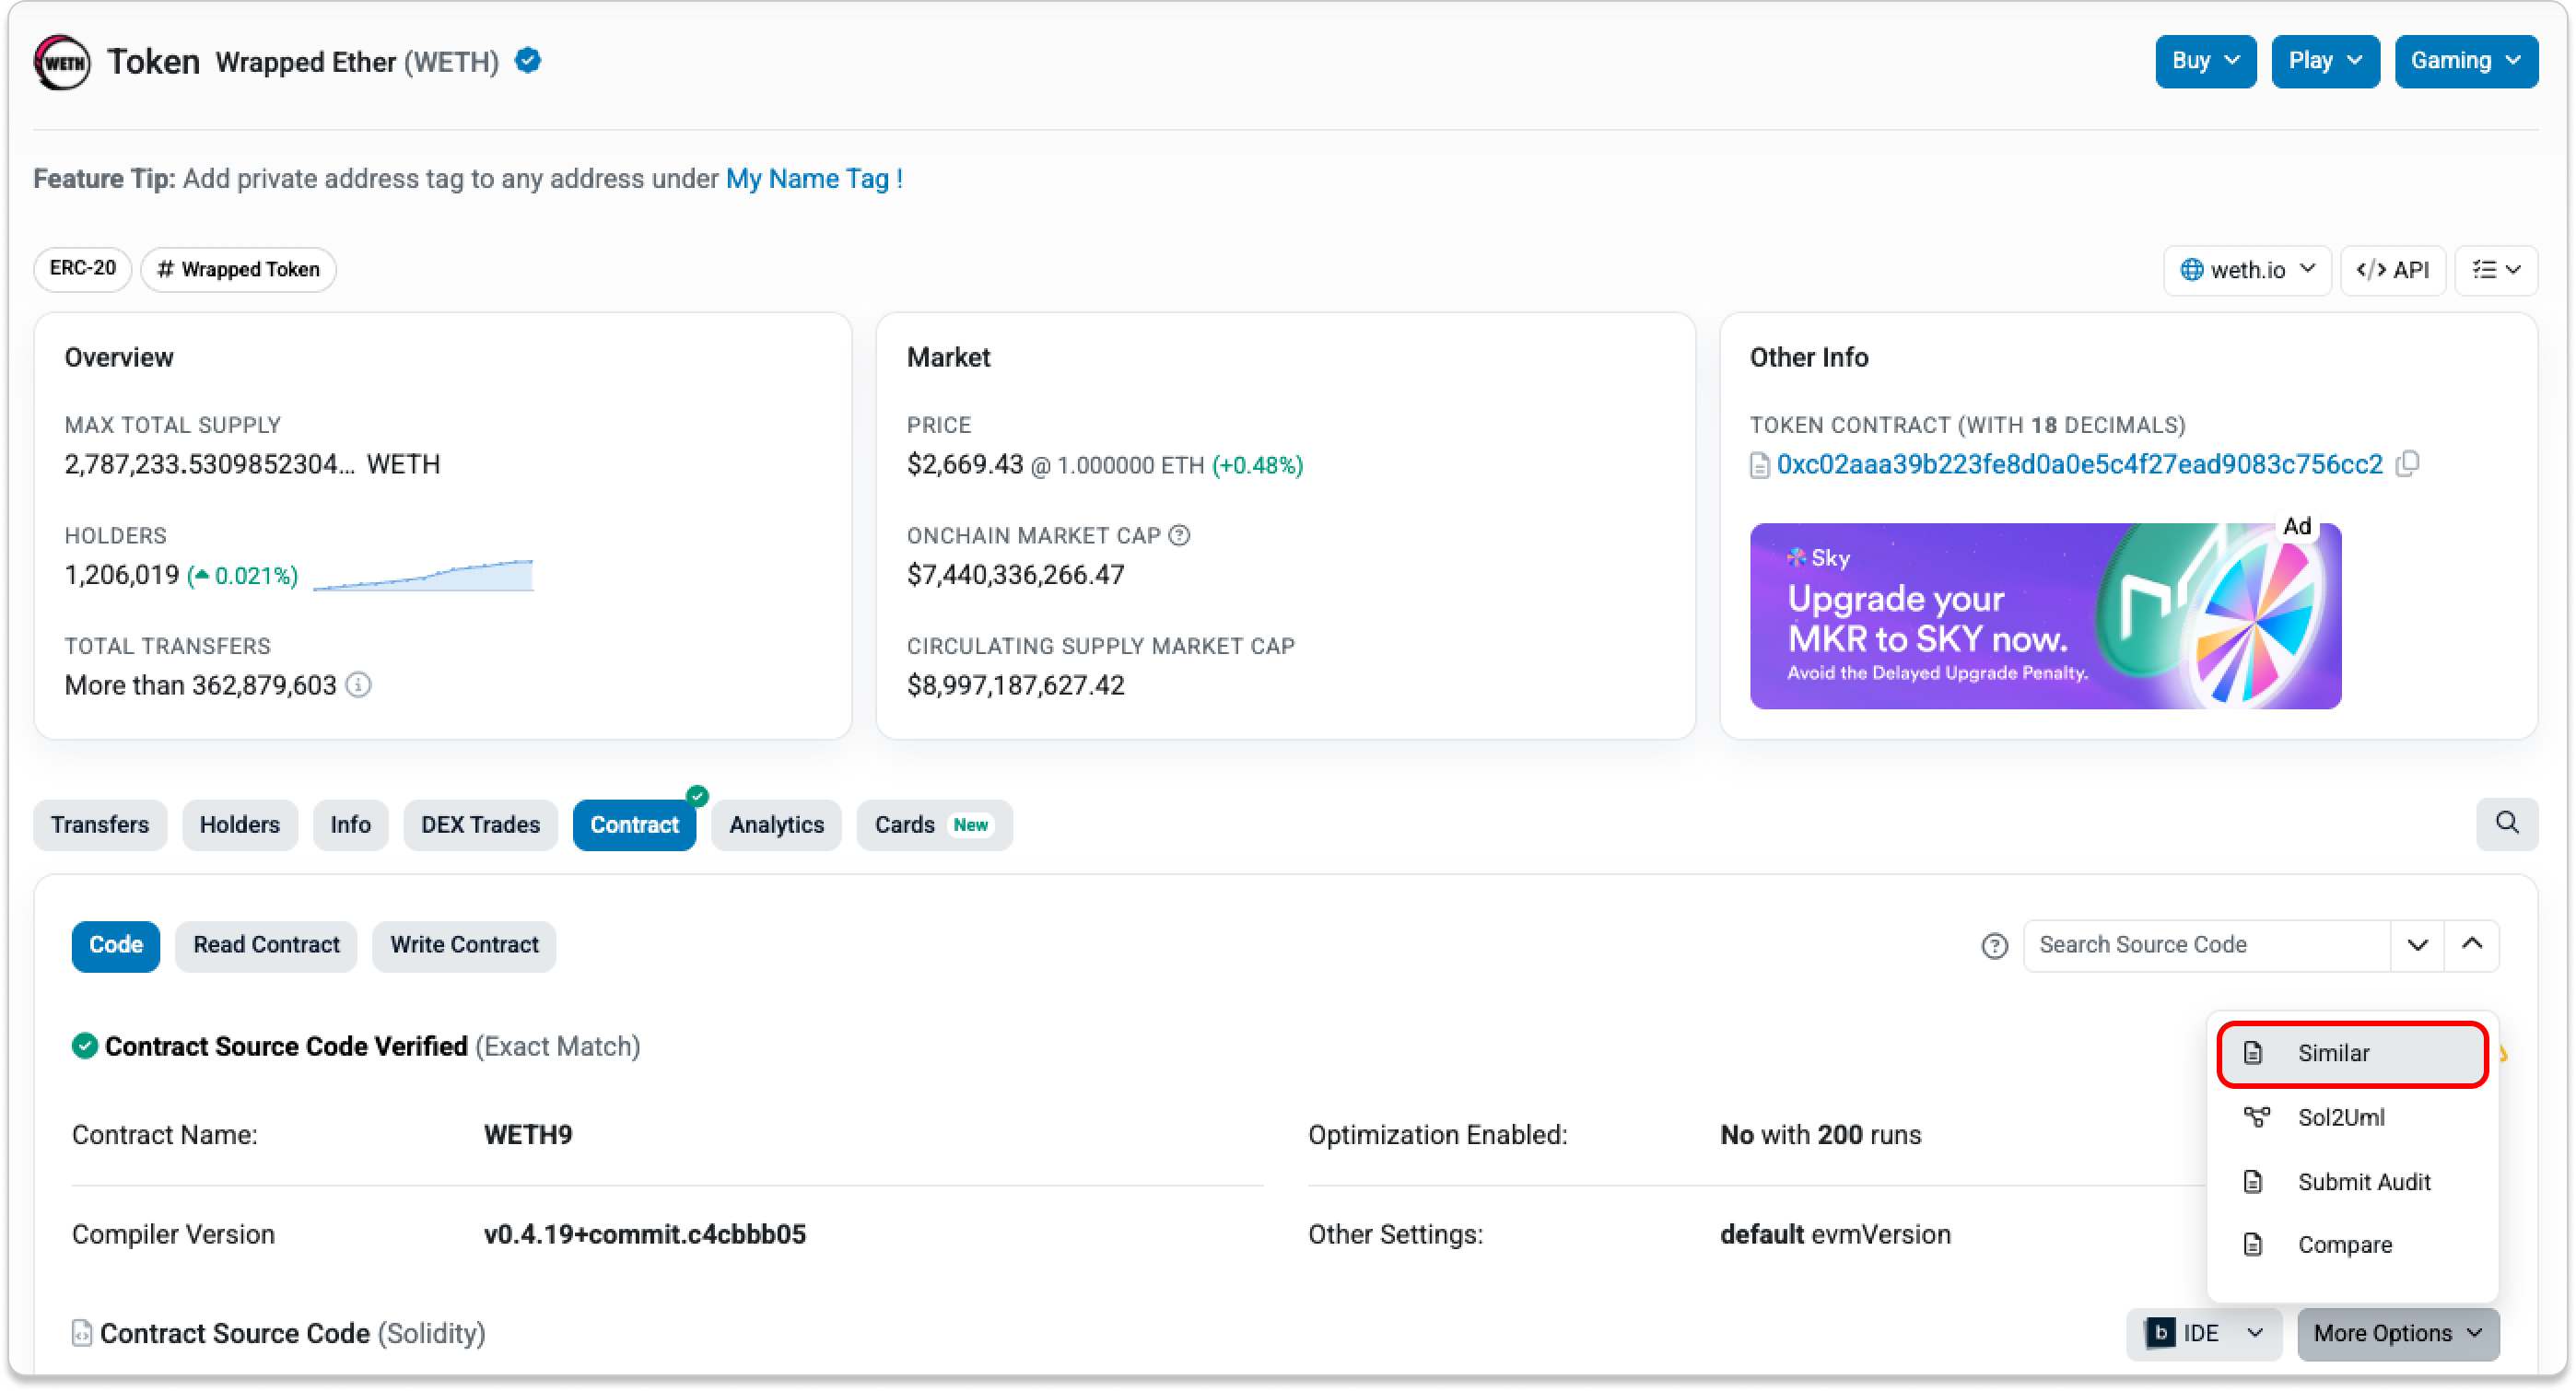Image resolution: width=2576 pixels, height=1391 pixels.
Task: Click the info icon next to Total Transfers
Action: 358,685
